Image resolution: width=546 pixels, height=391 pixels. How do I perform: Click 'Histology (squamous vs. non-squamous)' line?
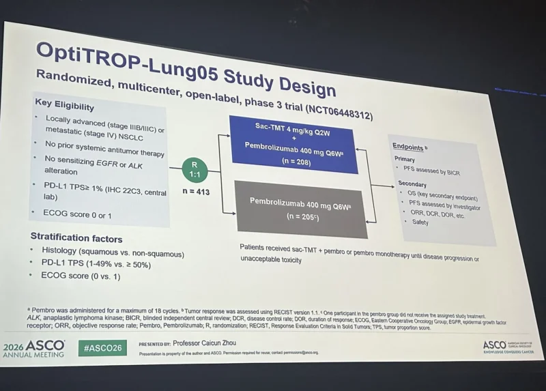113,252
